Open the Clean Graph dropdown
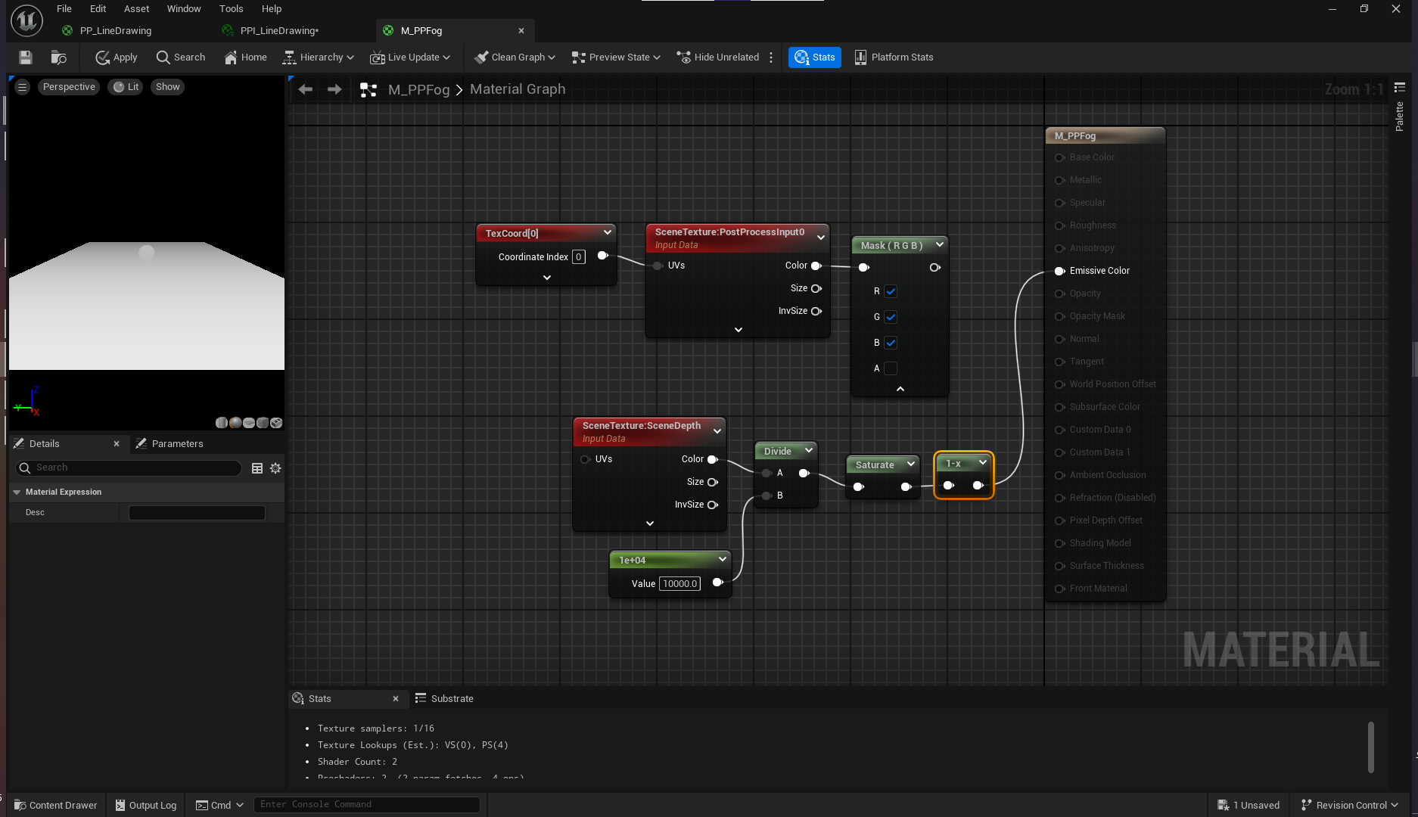This screenshot has width=1418, height=817. pos(515,57)
